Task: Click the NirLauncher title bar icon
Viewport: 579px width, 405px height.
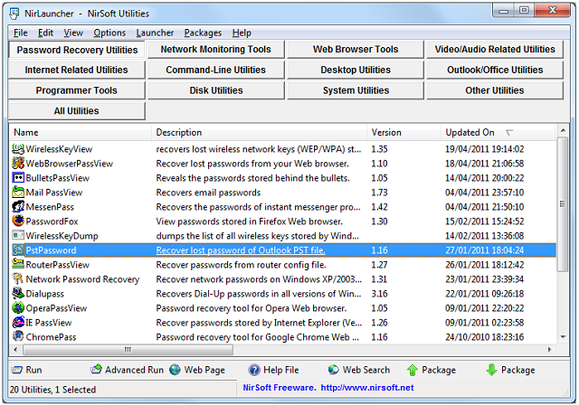Action: 14,14
